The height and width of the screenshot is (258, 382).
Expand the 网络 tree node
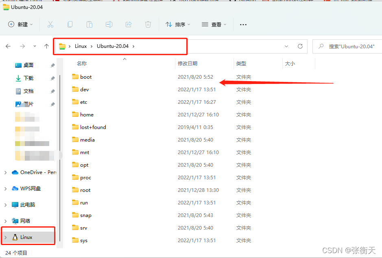[x=6, y=221]
